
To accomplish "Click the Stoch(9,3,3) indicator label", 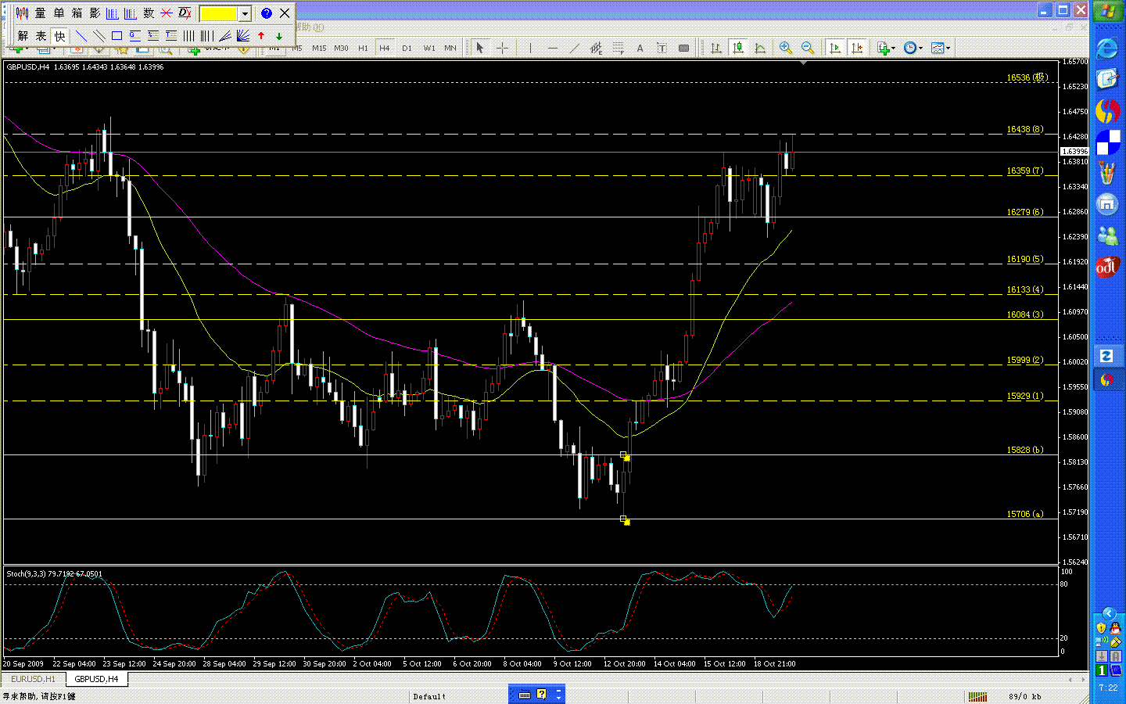I will pos(55,573).
